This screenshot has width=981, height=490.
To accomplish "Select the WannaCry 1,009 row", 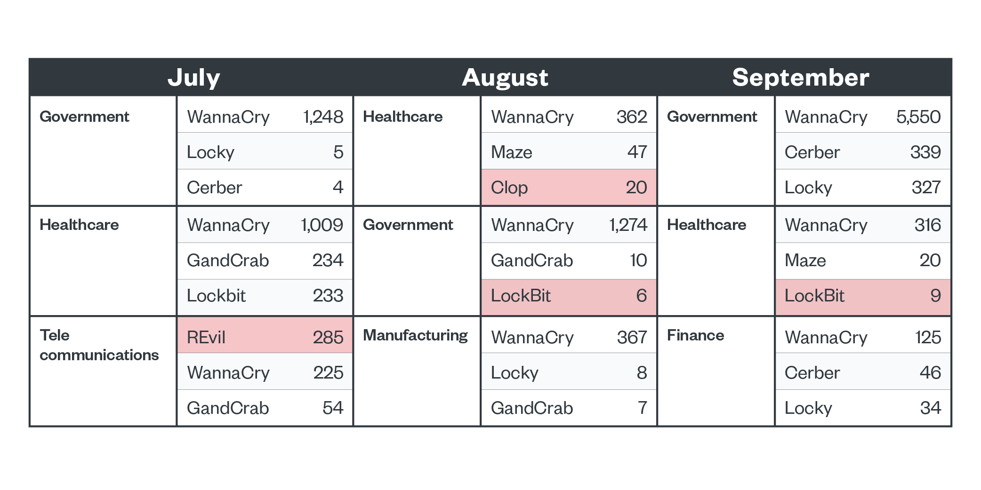I will pyautogui.click(x=265, y=225).
